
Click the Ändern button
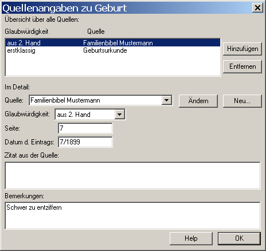[198, 101]
